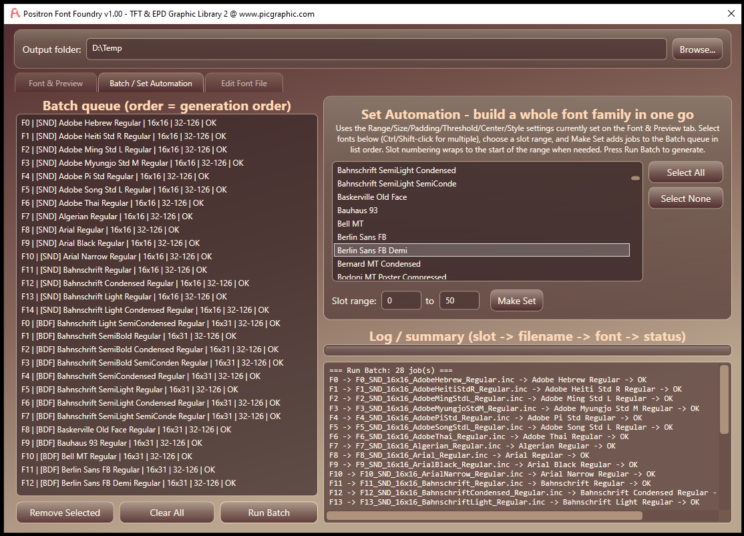Image resolution: width=744 pixels, height=536 pixels.
Task: Click log line F7_SND_16x16_Algerian_Regular.inc
Action: (472, 446)
